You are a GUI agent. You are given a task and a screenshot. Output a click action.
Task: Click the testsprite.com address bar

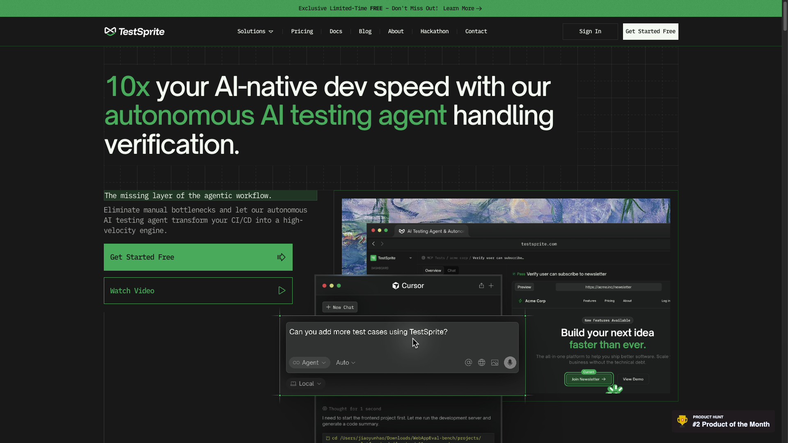(x=539, y=244)
